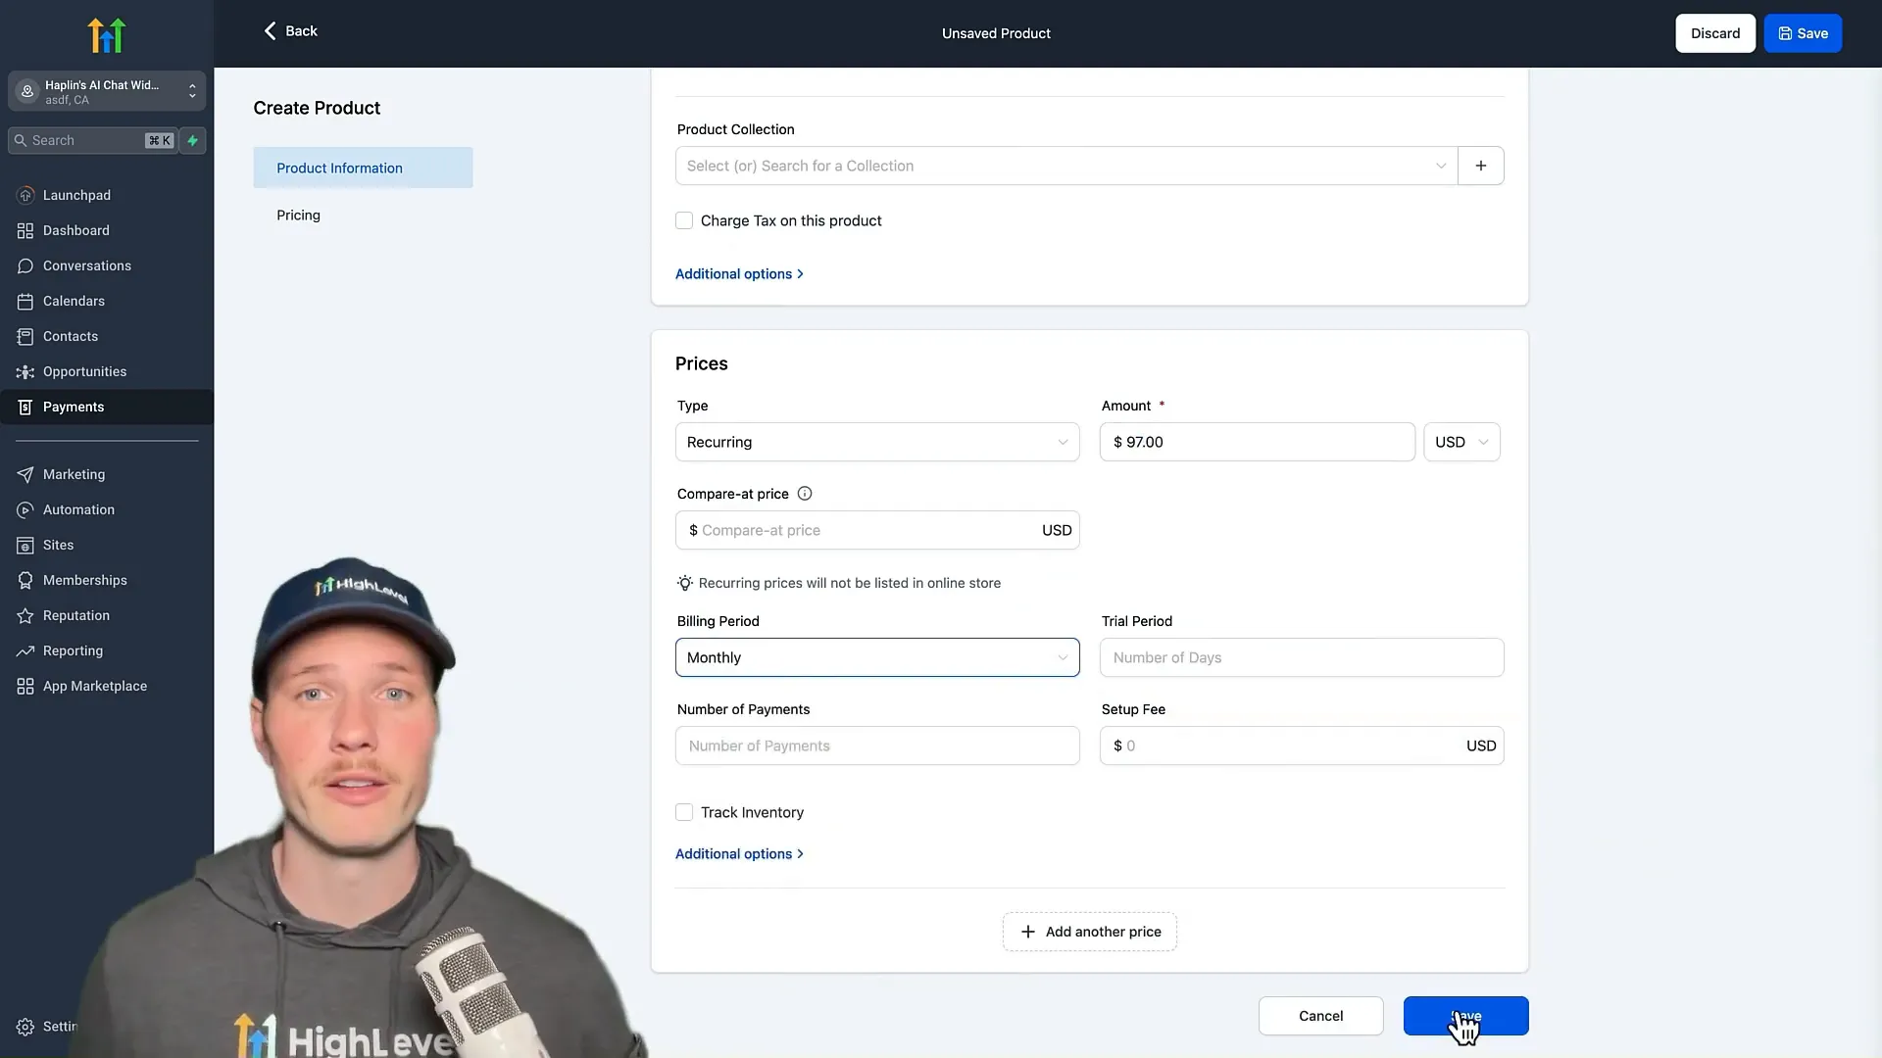Click the Settings gear icon
Viewport: 1882px width, 1058px height.
pyautogui.click(x=25, y=1027)
